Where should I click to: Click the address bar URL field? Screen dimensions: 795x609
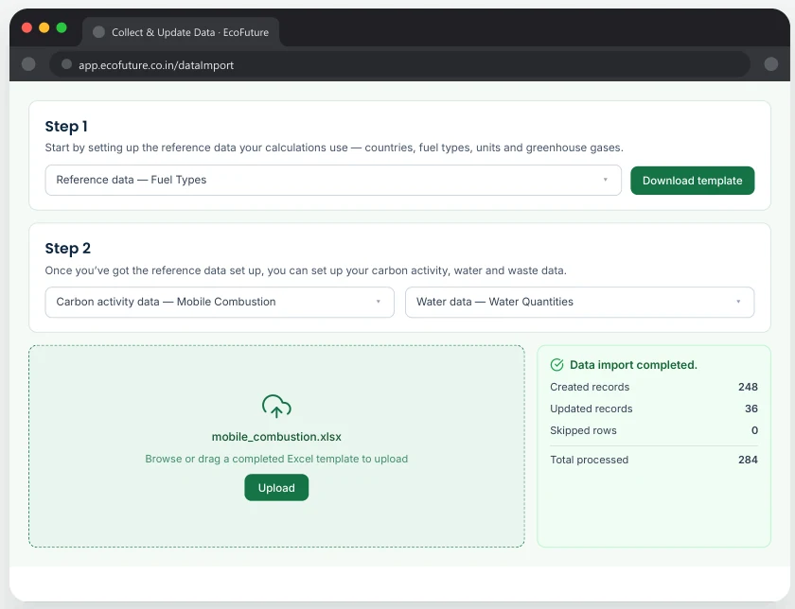click(x=399, y=64)
